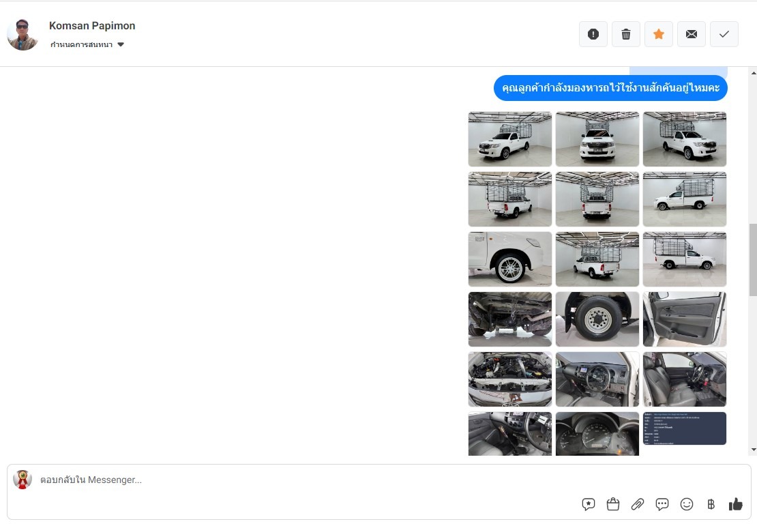This screenshot has height=526, width=757.
Task: Open the steering wheel dashboard photo
Action: click(x=597, y=379)
